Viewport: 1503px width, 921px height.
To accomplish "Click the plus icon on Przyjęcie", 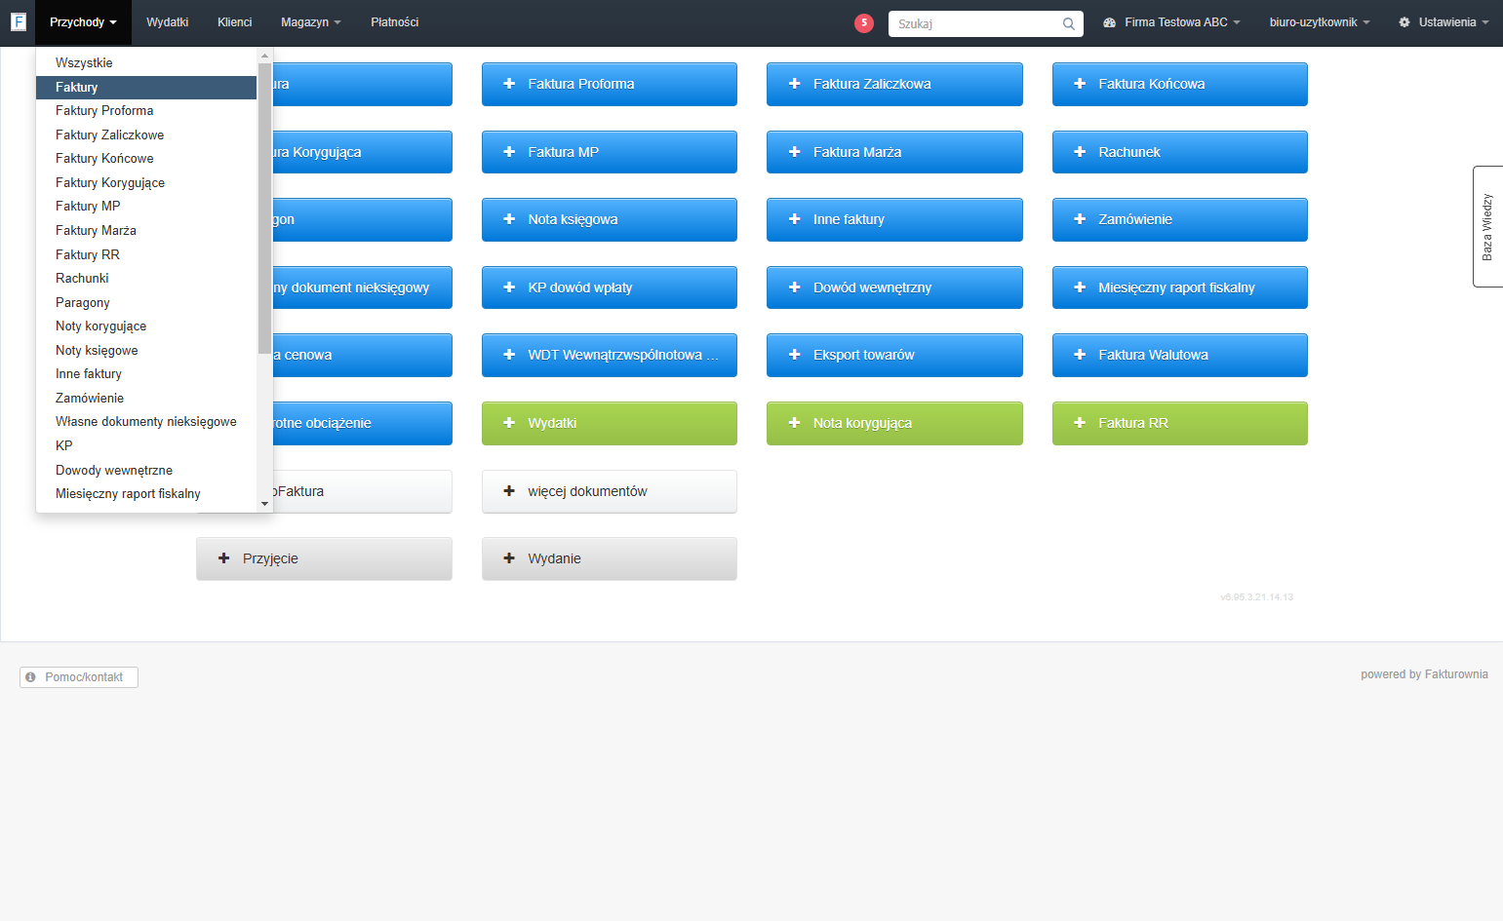I will (223, 558).
